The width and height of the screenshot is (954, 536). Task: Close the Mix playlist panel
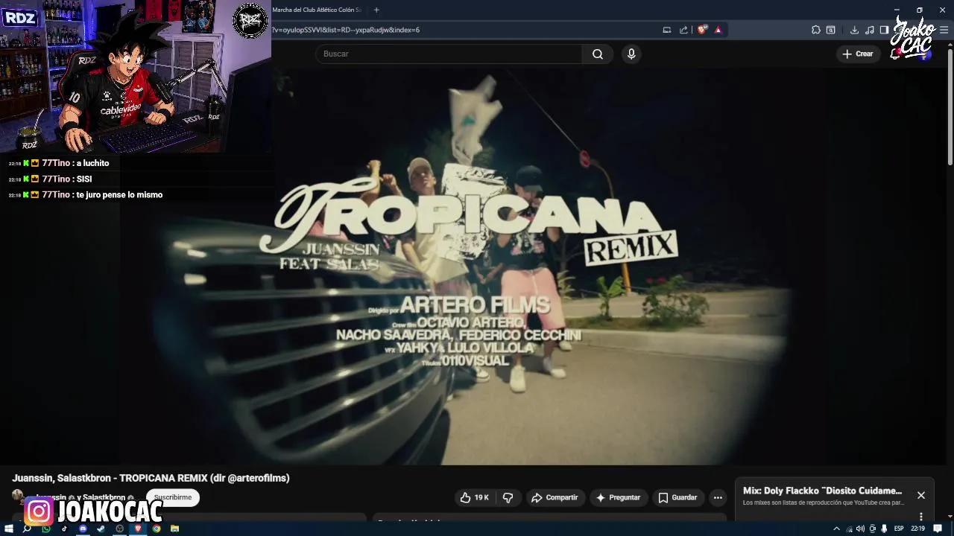pos(921,495)
